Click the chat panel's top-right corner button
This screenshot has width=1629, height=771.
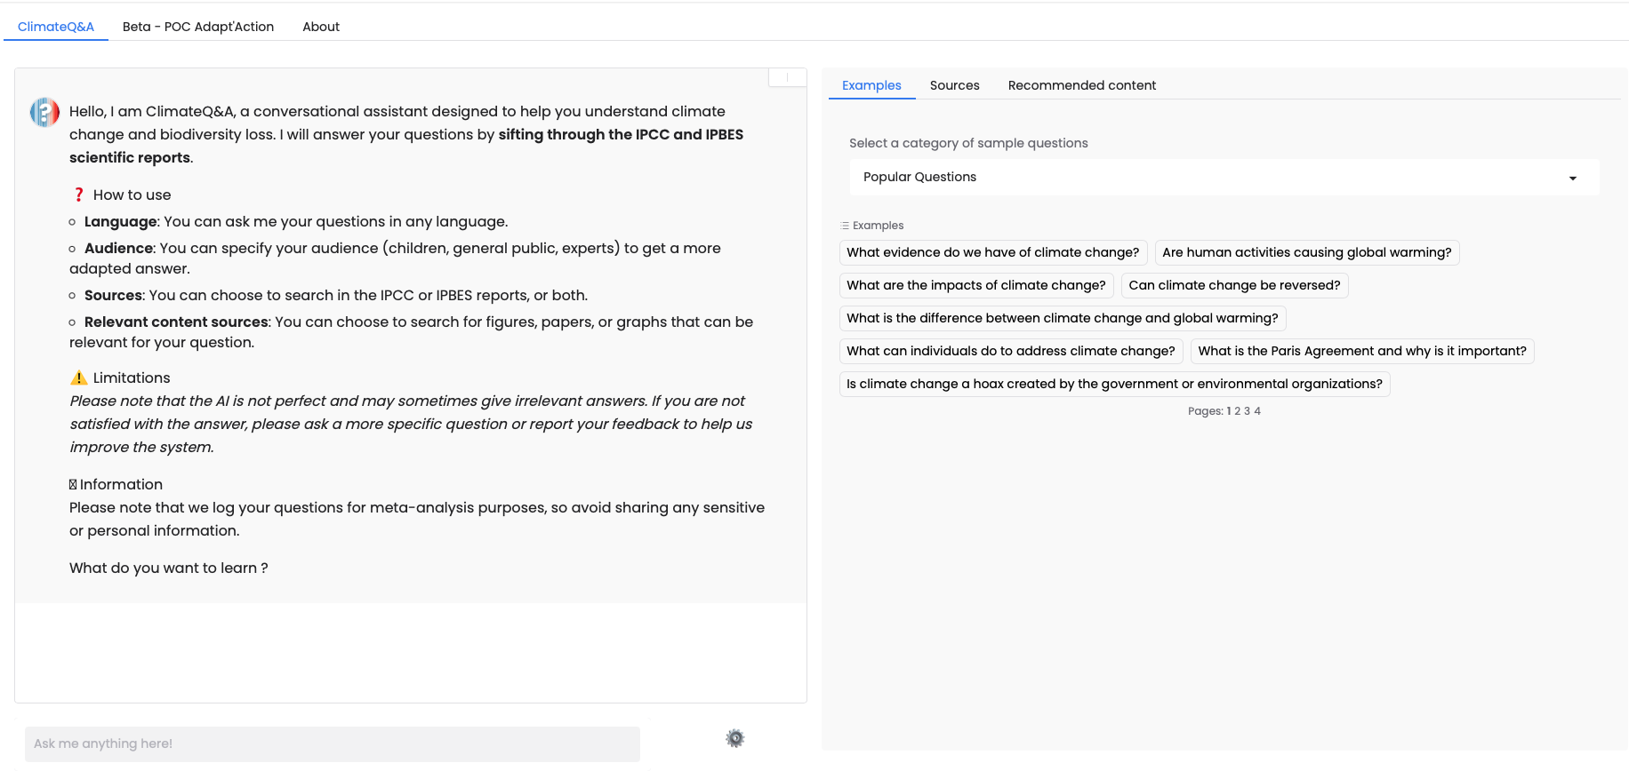coord(787,77)
